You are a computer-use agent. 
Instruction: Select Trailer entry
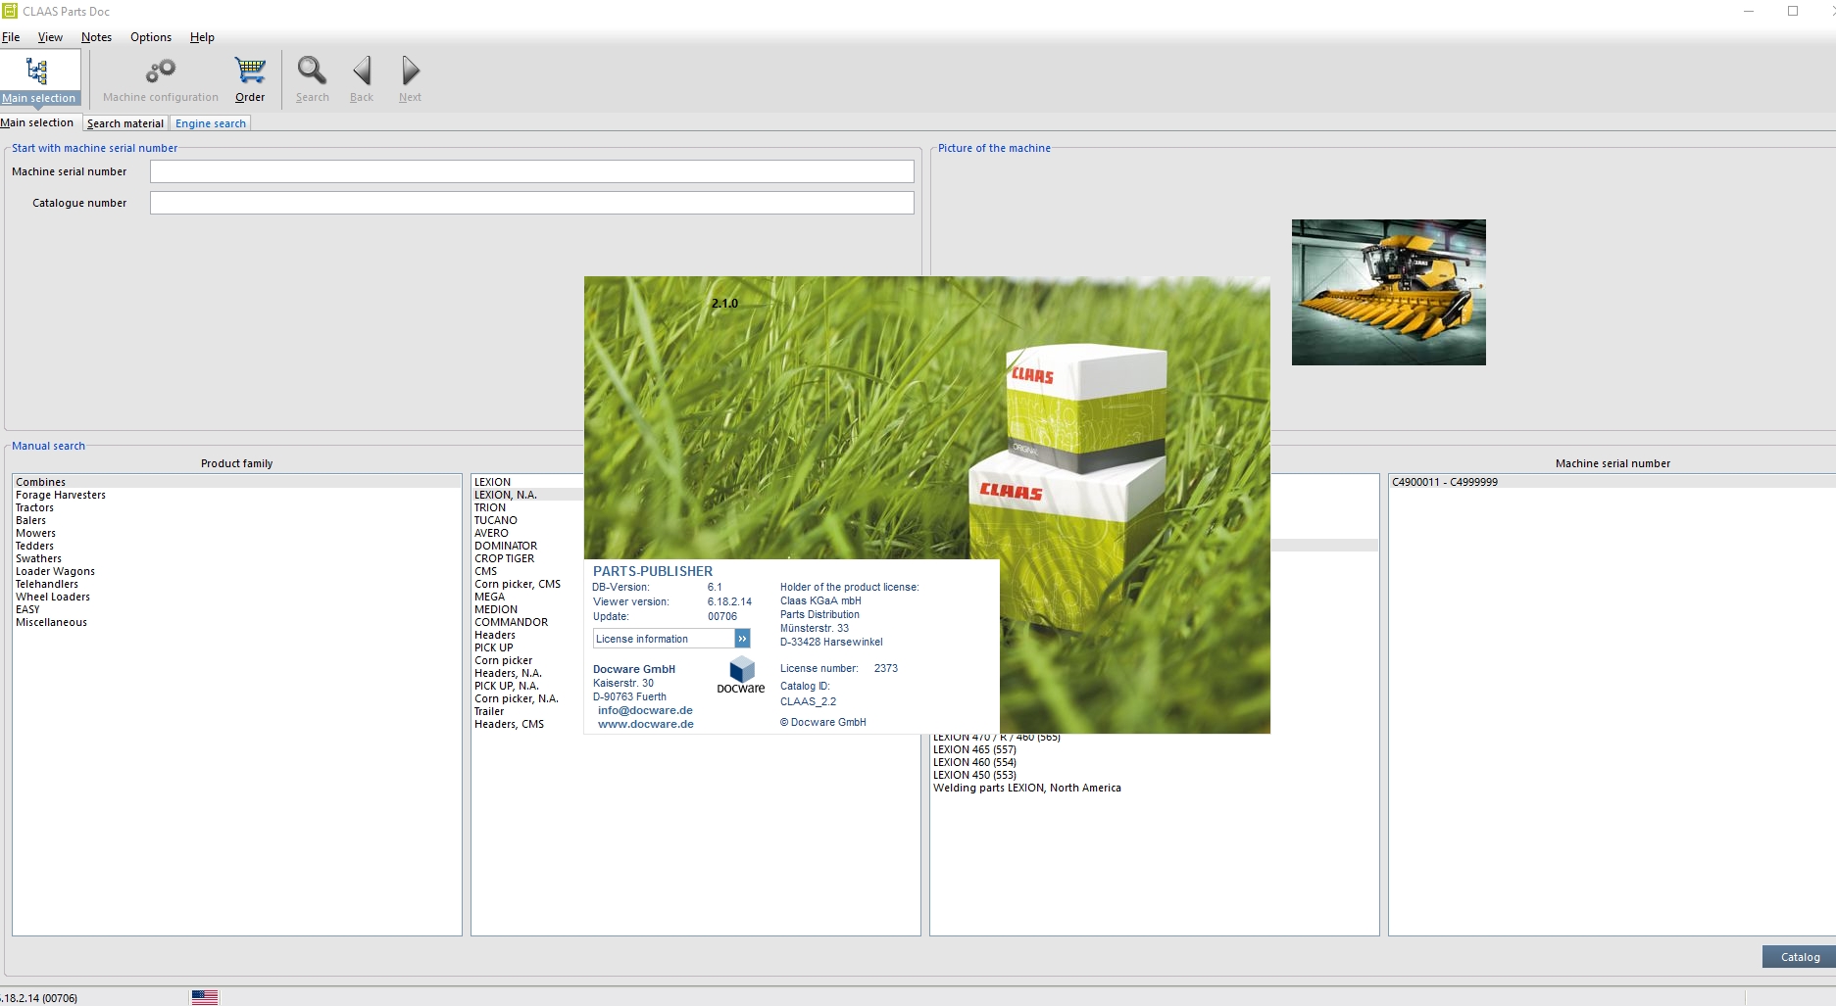[528, 711]
